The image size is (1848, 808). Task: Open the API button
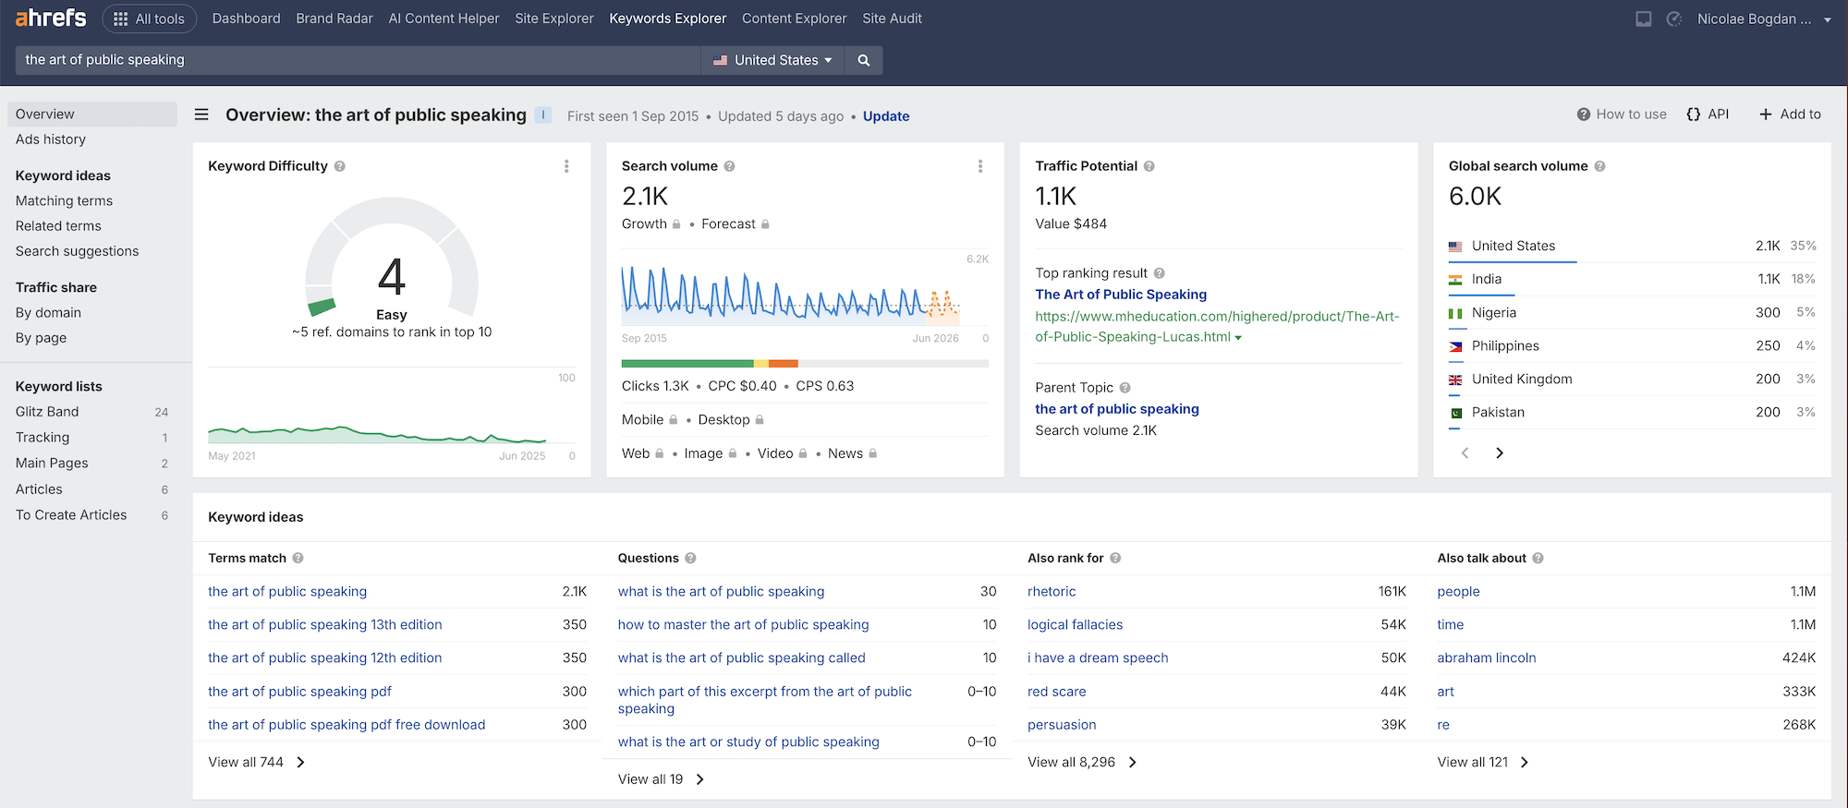pos(1708,115)
